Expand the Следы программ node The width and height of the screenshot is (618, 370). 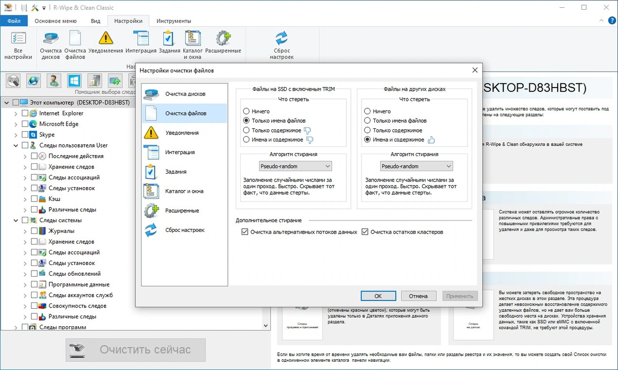point(16,327)
